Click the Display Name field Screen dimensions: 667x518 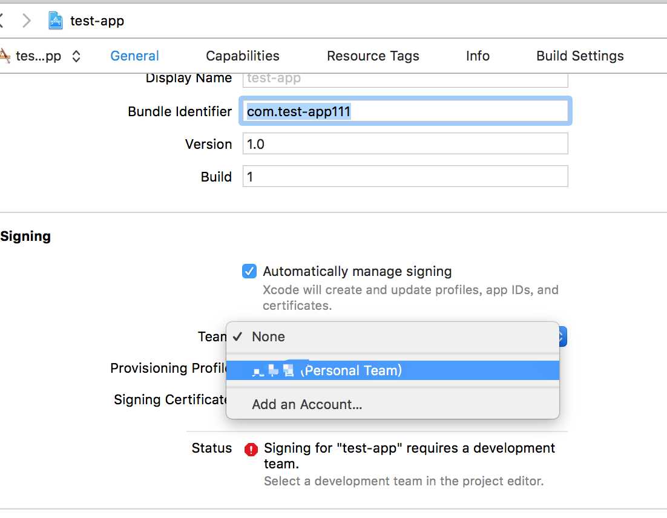(x=405, y=79)
